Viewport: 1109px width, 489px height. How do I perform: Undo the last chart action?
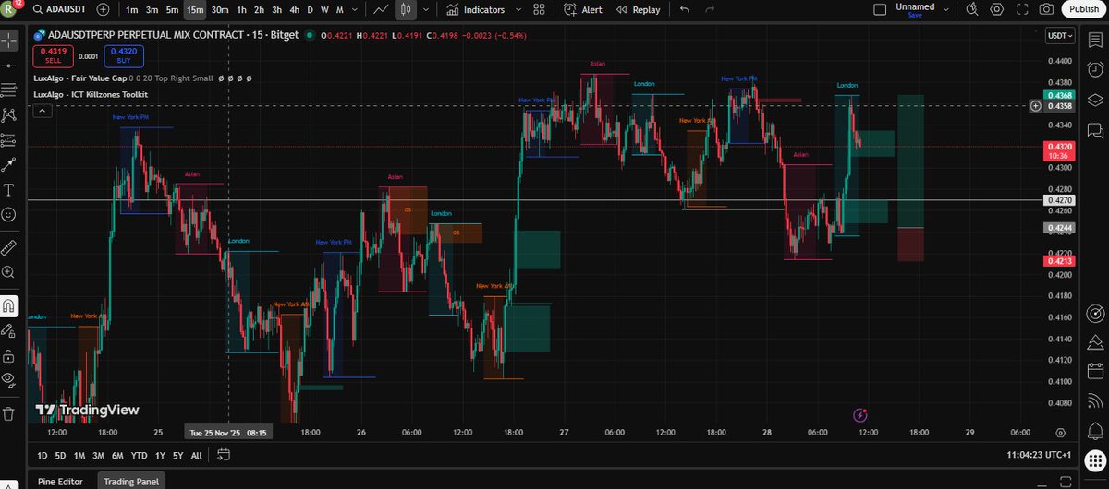[x=684, y=9]
